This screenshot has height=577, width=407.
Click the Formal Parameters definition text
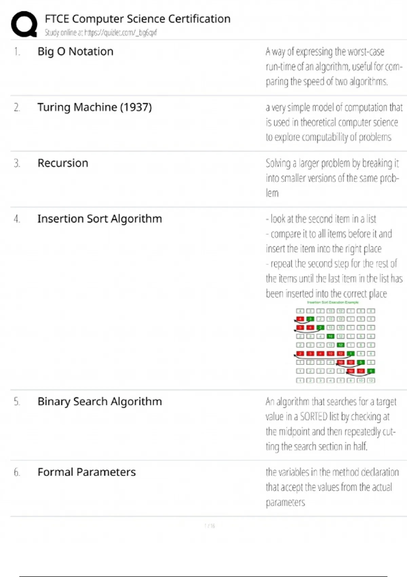click(332, 487)
